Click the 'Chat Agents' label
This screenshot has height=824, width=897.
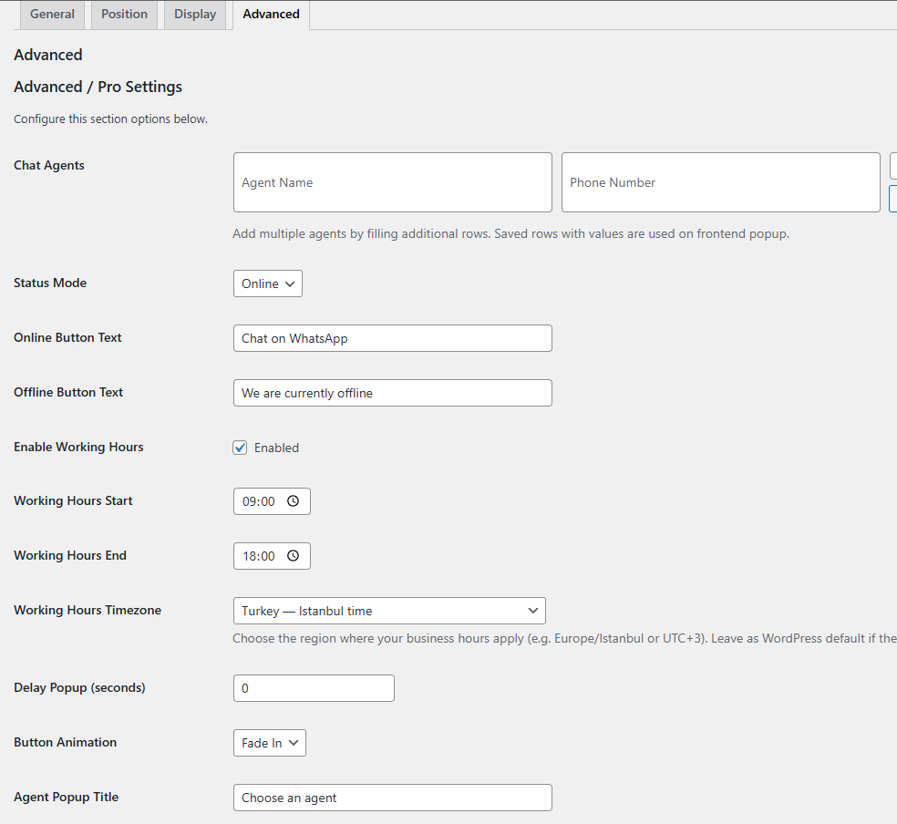[49, 165]
